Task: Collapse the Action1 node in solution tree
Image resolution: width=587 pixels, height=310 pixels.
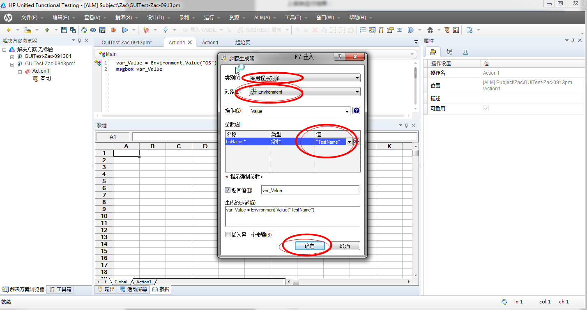Action: pyautogui.click(x=19, y=71)
